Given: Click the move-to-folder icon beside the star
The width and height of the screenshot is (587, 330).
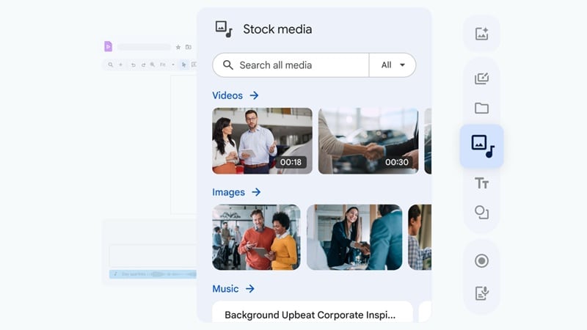Looking at the screenshot, I should (x=189, y=47).
